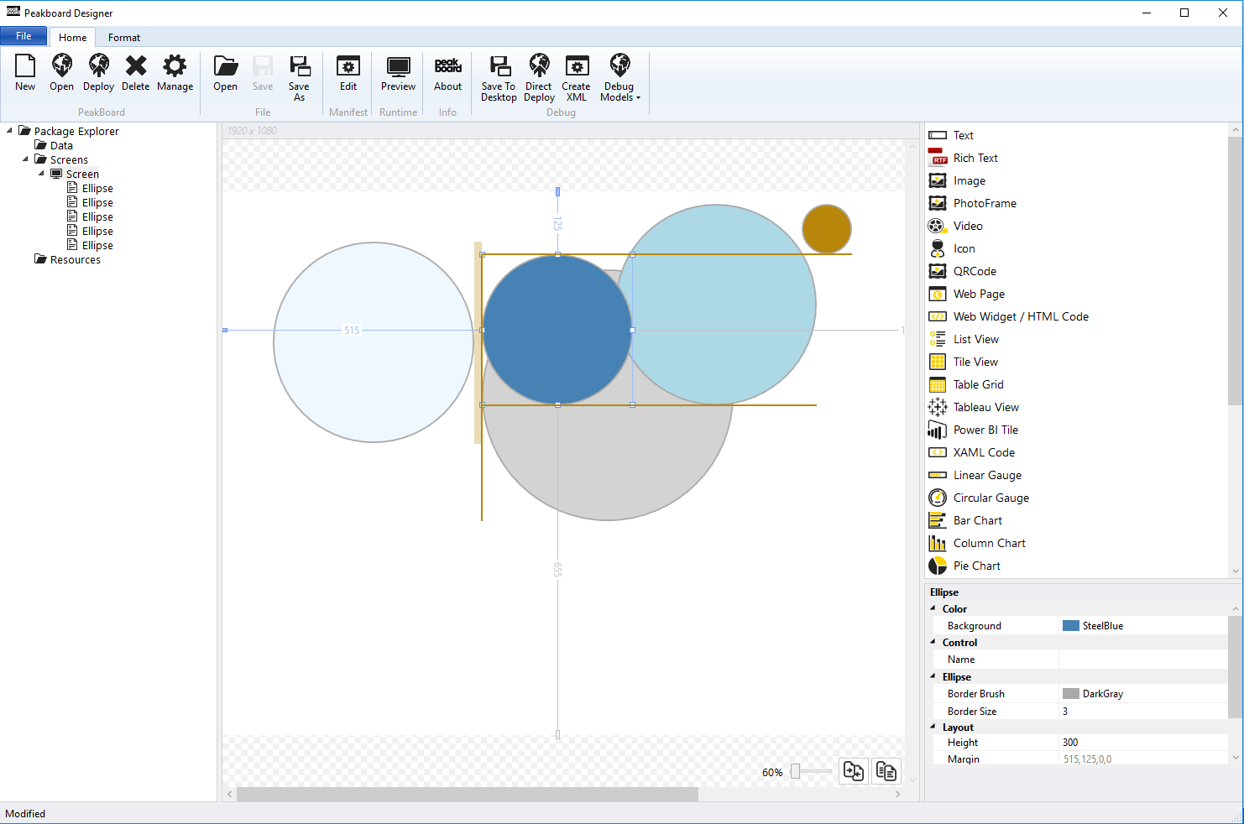The width and height of the screenshot is (1244, 824).
Task: Click the 60% zoom slider handle
Action: click(x=795, y=771)
